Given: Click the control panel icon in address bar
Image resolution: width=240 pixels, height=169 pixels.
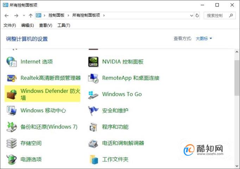Looking at the screenshot, I should point(39,15).
